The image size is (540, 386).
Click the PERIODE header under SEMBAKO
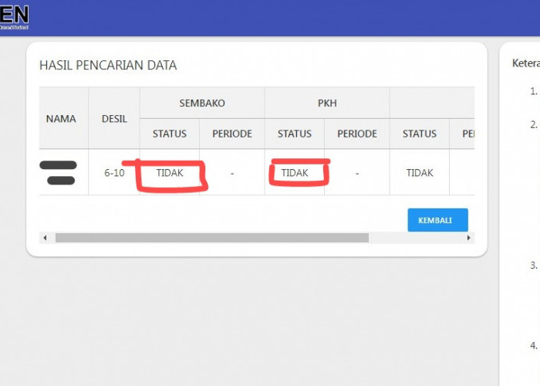pos(232,134)
